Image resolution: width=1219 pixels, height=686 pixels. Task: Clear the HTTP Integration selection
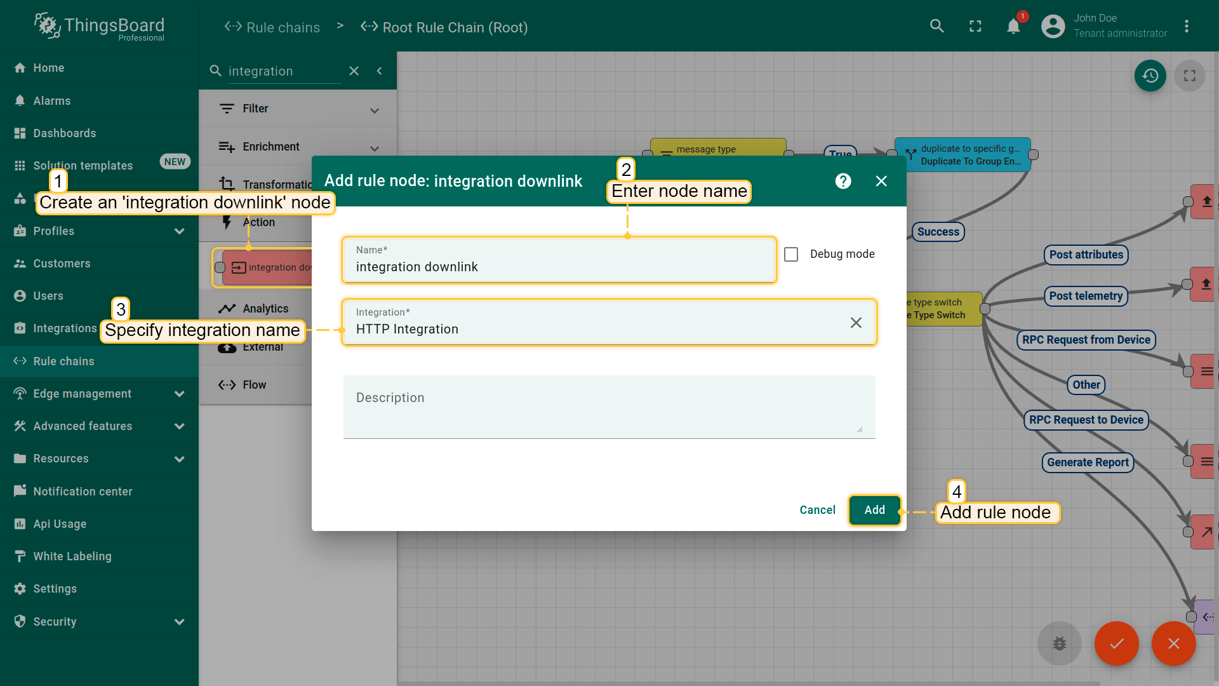(855, 323)
